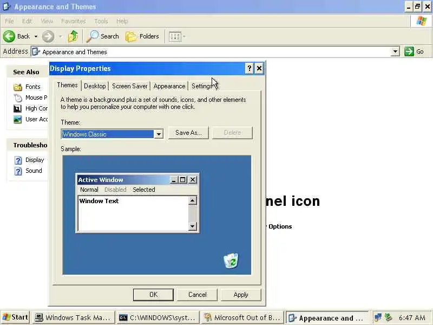Click the Apply button
The width and height of the screenshot is (433, 325).
pos(241,295)
